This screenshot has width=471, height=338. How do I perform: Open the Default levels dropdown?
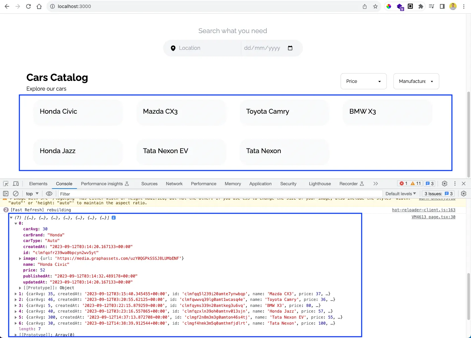[x=401, y=194]
